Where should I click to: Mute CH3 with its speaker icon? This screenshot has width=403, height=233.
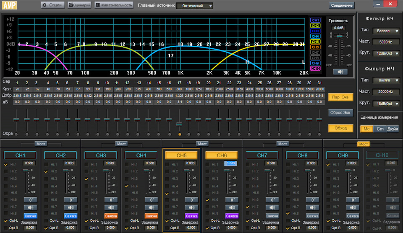pos(111,207)
